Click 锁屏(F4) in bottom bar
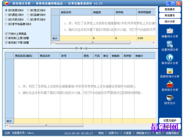The image size is (184, 137). tap(113, 133)
